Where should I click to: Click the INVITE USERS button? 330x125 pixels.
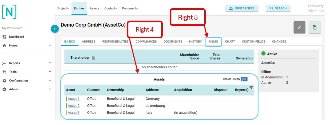242,8
